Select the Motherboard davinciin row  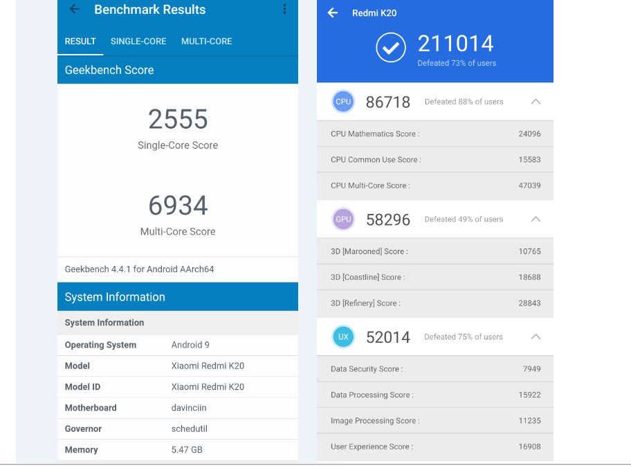[178, 408]
